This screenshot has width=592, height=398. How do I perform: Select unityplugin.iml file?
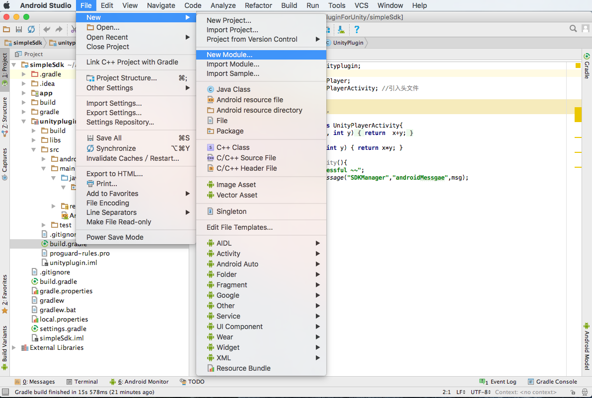pyautogui.click(x=70, y=263)
